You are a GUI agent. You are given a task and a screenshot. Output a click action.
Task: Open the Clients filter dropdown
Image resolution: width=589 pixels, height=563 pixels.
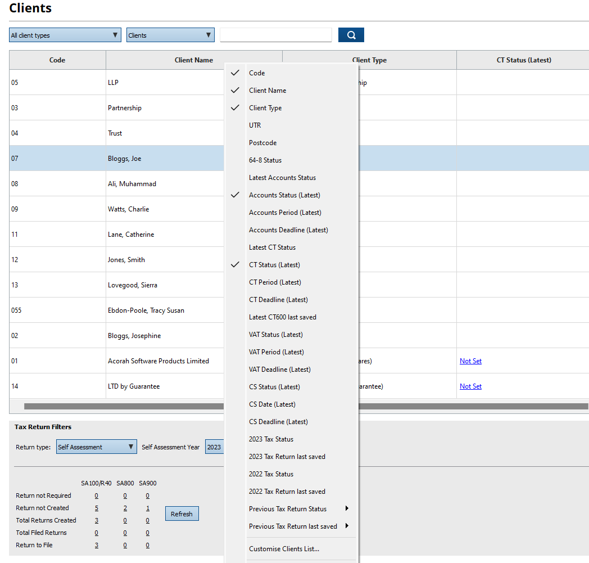(x=170, y=35)
